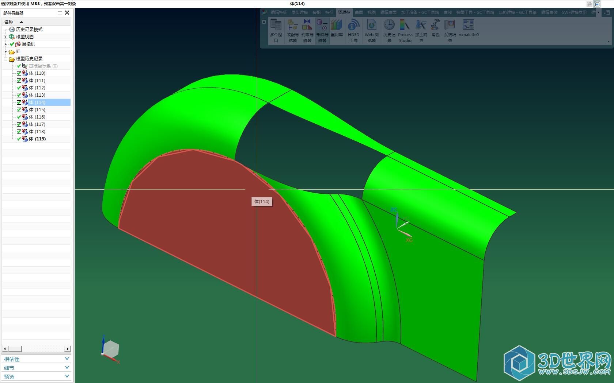Screen dimensions: 614x383
Task: Toggle the checkbox for 体 (117)
Action: (x=19, y=124)
